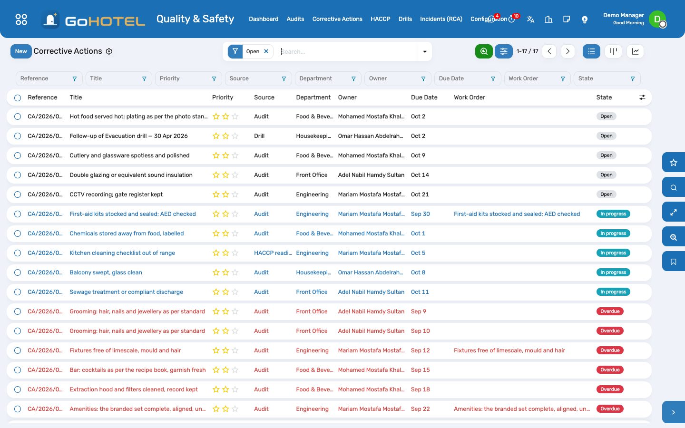Select the Follow-up of Evacuation drill row checkbox
The width and height of the screenshot is (685, 428).
coord(18,136)
